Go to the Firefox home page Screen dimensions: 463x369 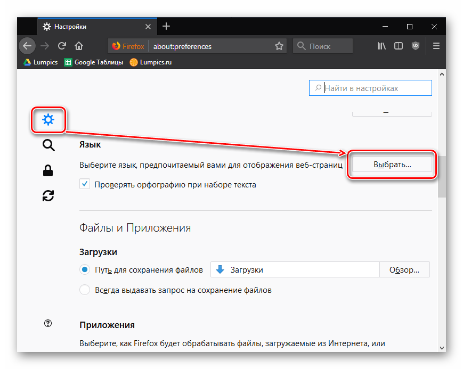pos(79,46)
